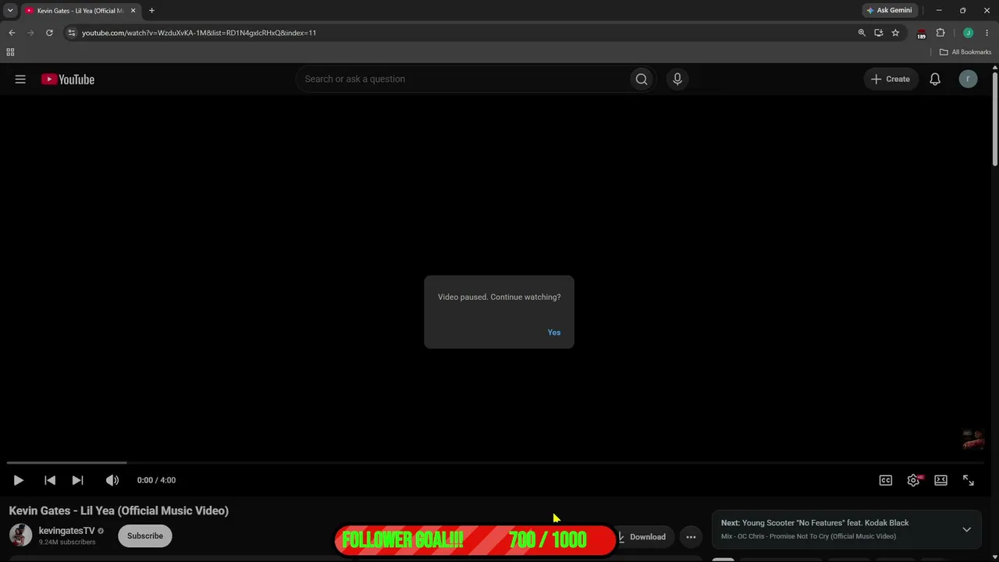
Task: Open the YouTube guide hamburger menu
Action: pyautogui.click(x=20, y=79)
